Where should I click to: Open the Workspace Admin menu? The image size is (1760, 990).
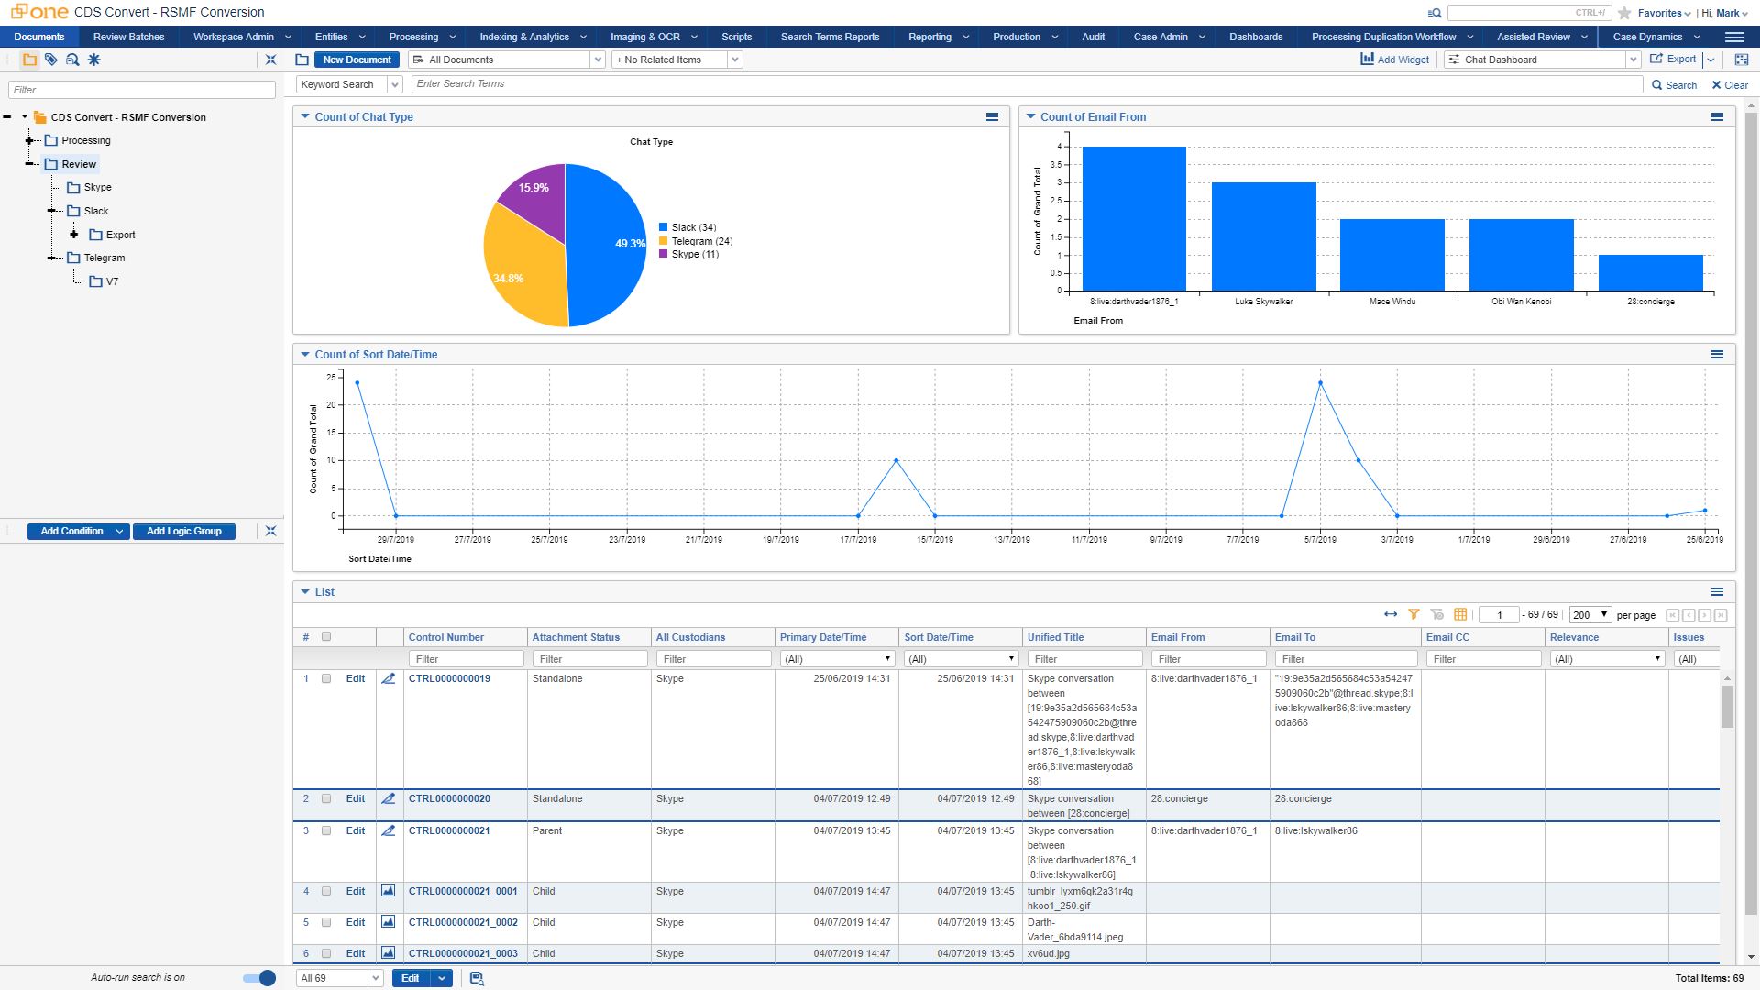click(x=242, y=37)
